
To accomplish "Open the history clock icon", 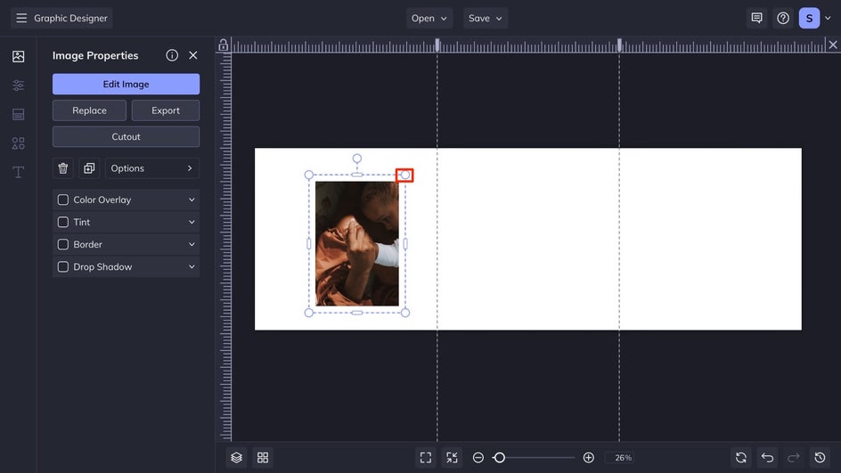I will pos(821,458).
